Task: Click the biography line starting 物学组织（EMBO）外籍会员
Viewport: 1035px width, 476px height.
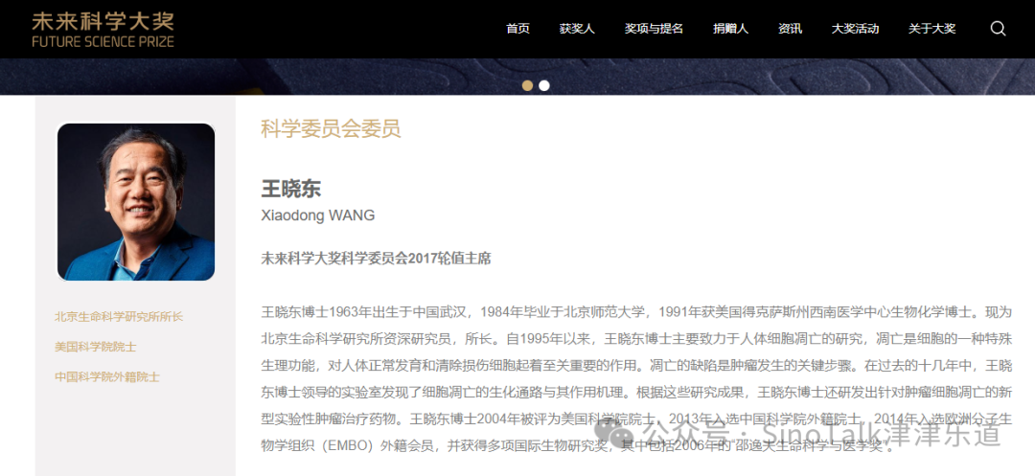Action: pos(578,445)
